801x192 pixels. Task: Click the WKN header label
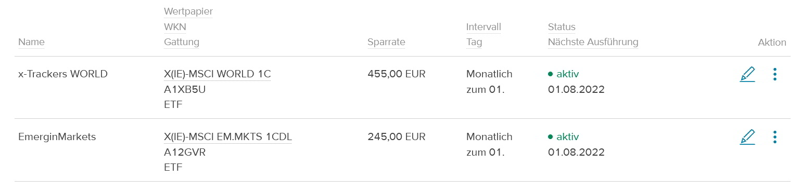tap(175, 26)
